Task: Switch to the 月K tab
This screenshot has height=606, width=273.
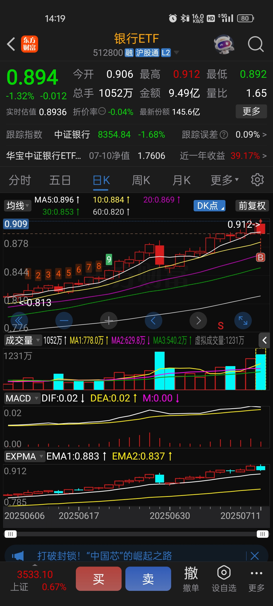Action: (x=181, y=180)
